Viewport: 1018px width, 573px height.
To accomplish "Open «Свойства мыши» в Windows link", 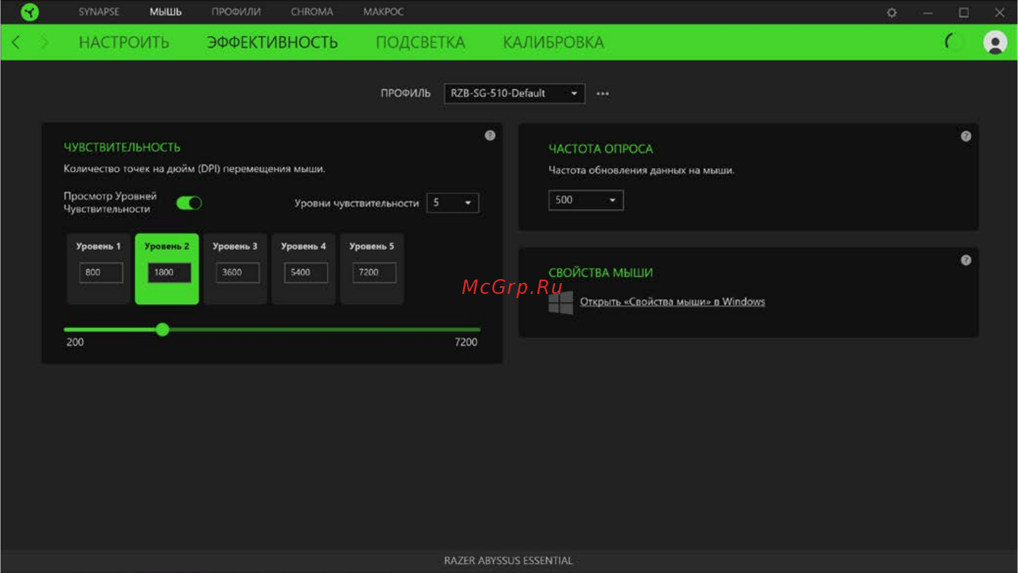I will point(672,302).
